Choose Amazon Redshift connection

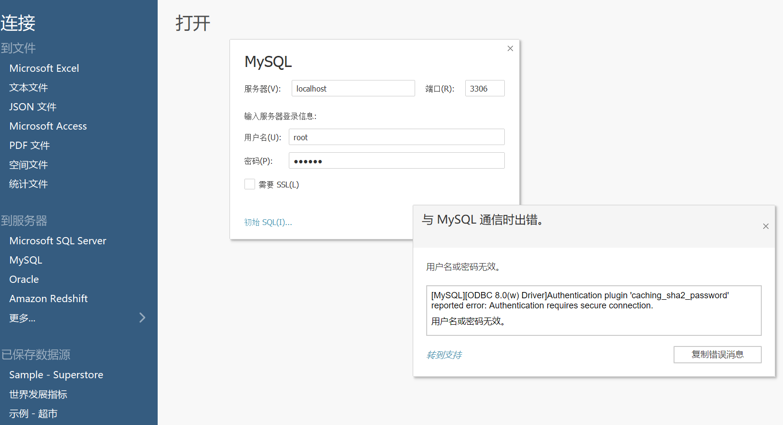click(x=48, y=299)
